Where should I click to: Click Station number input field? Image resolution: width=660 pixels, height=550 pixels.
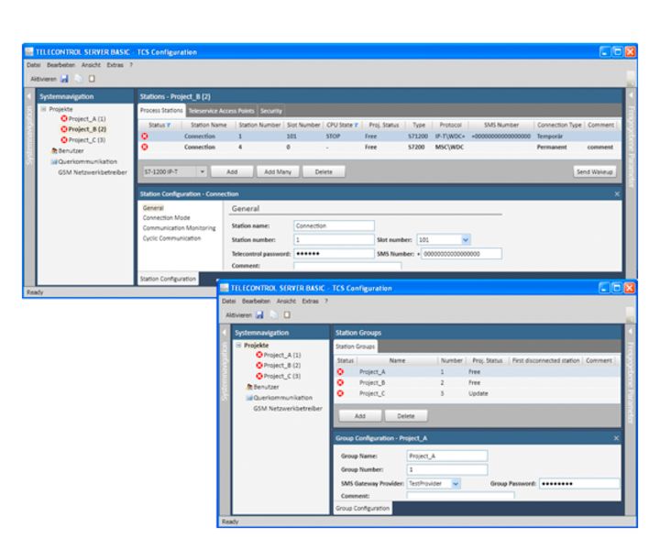[x=334, y=240]
